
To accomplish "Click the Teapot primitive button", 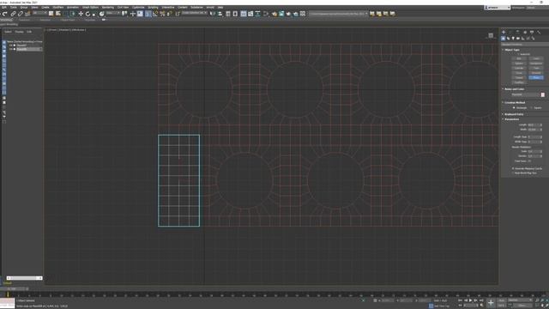I will pyautogui.click(x=519, y=77).
